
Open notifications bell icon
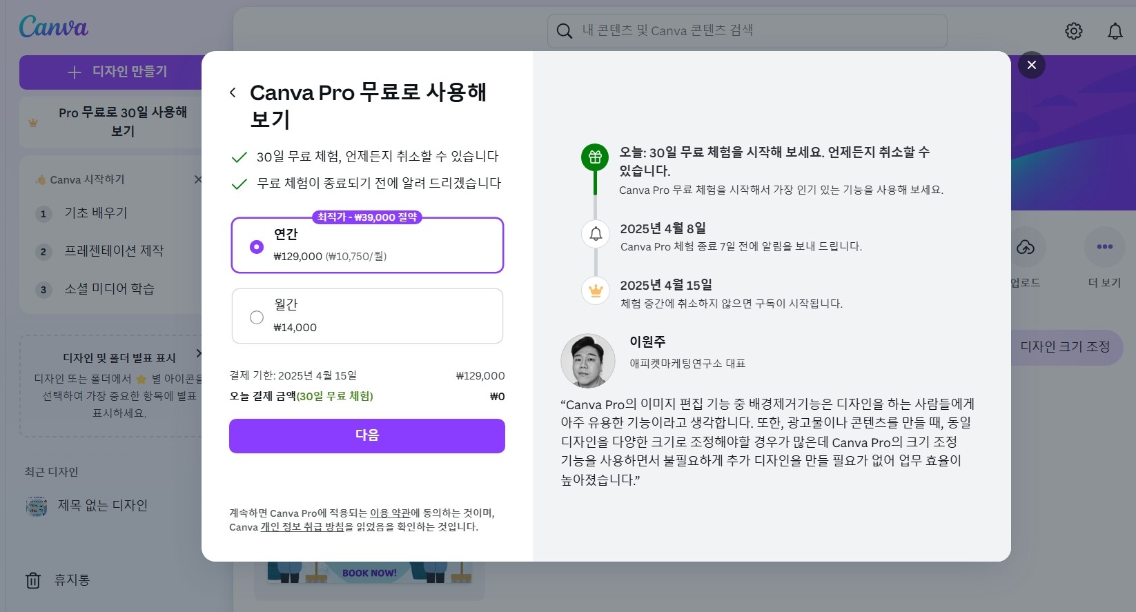[1115, 31]
